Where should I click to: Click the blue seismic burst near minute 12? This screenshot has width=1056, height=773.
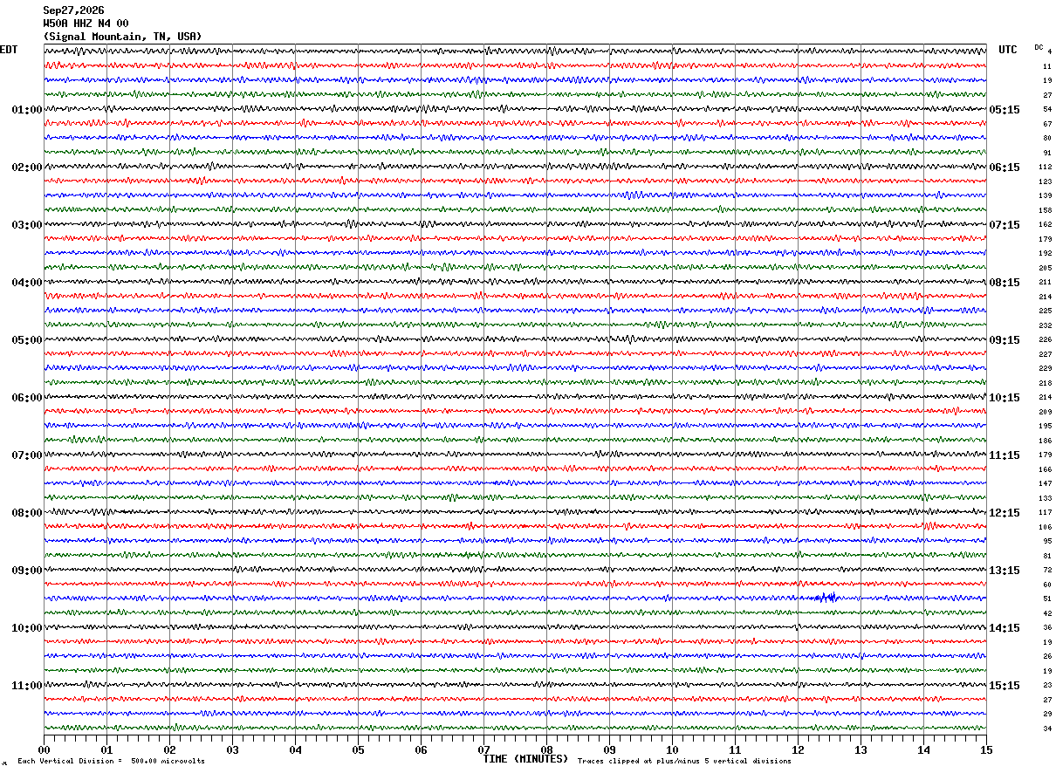pyautogui.click(x=826, y=598)
